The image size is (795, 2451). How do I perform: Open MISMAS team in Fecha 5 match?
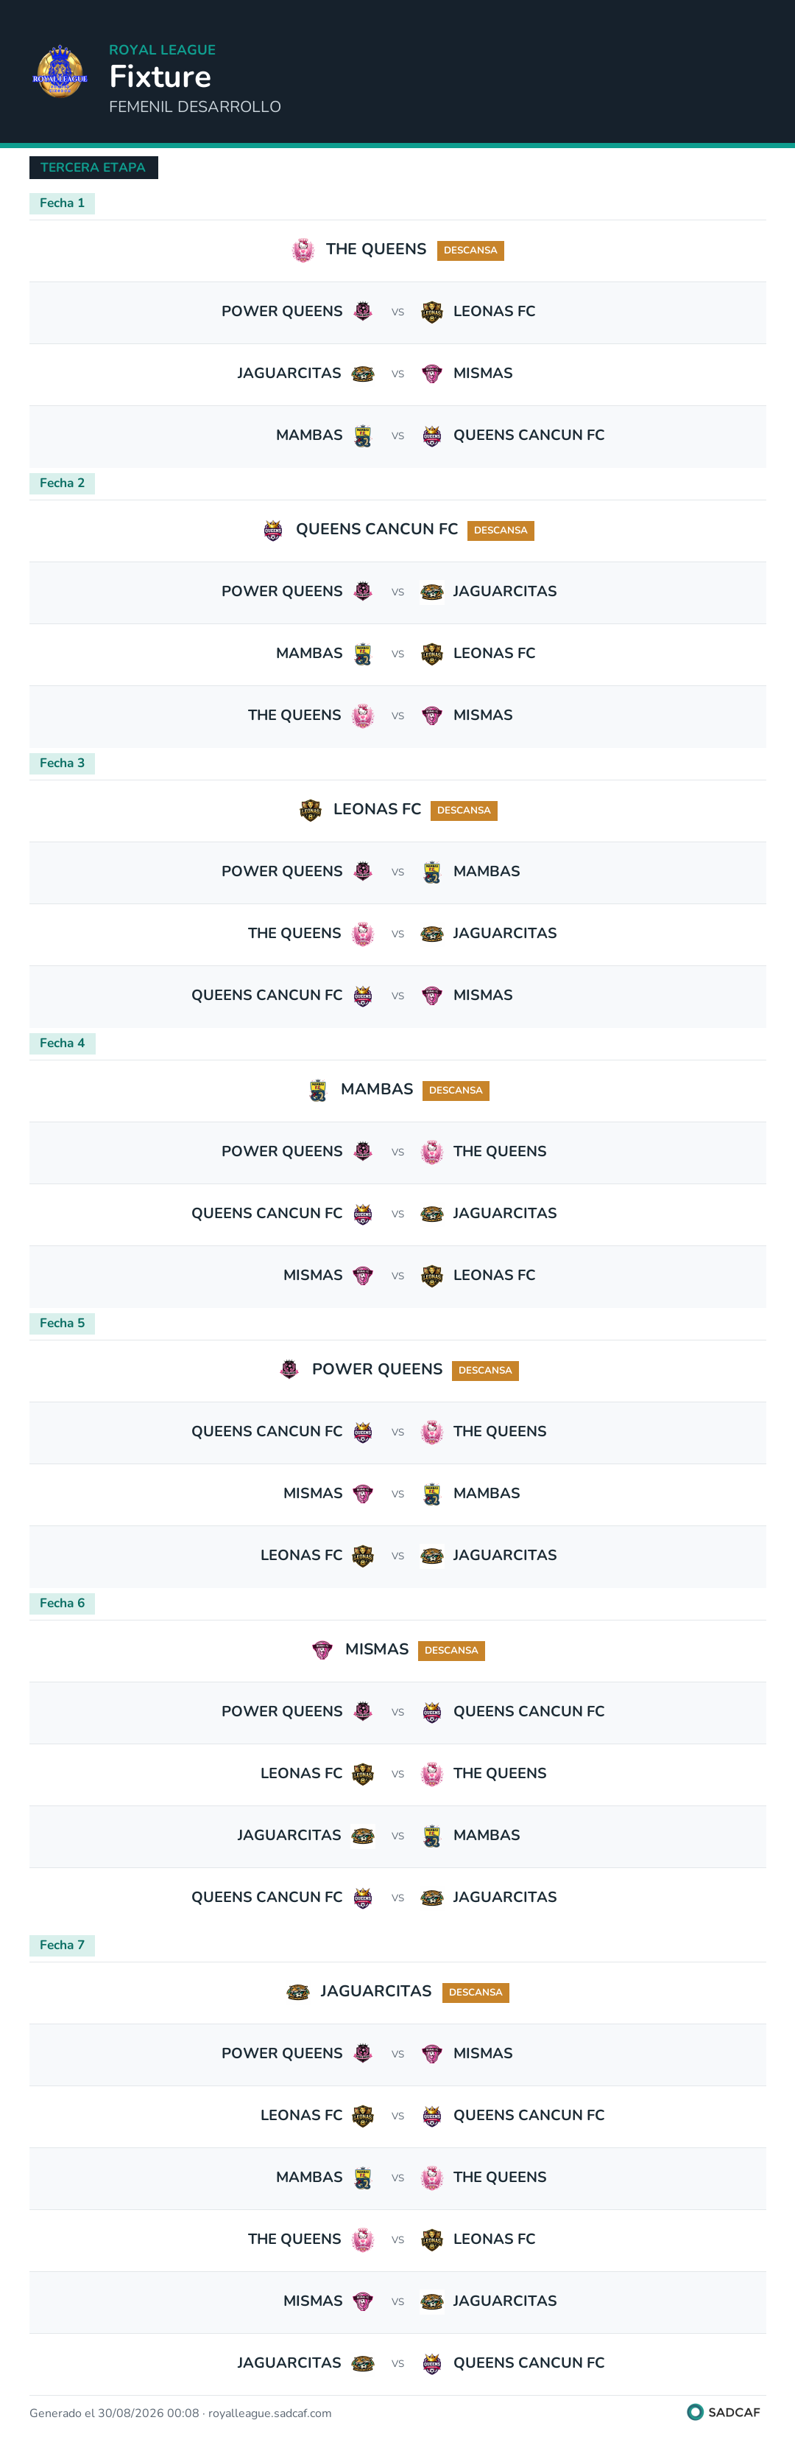[313, 1493]
